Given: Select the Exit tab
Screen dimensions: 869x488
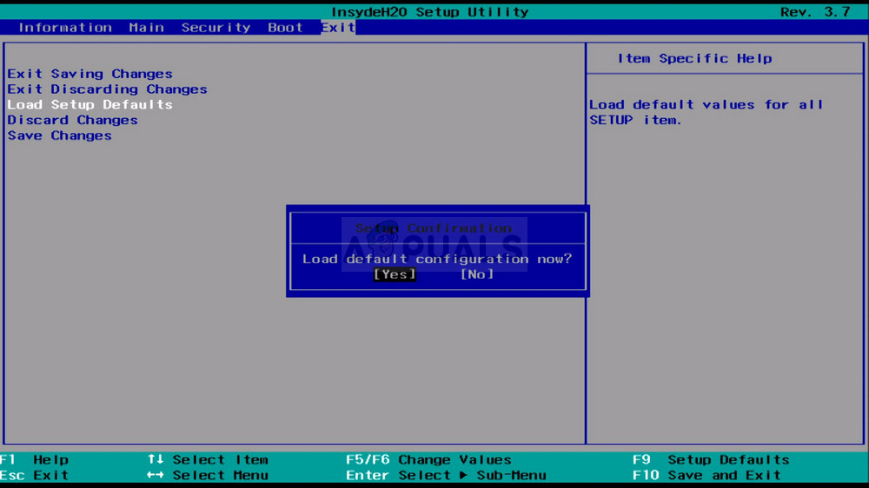Looking at the screenshot, I should click(x=338, y=27).
